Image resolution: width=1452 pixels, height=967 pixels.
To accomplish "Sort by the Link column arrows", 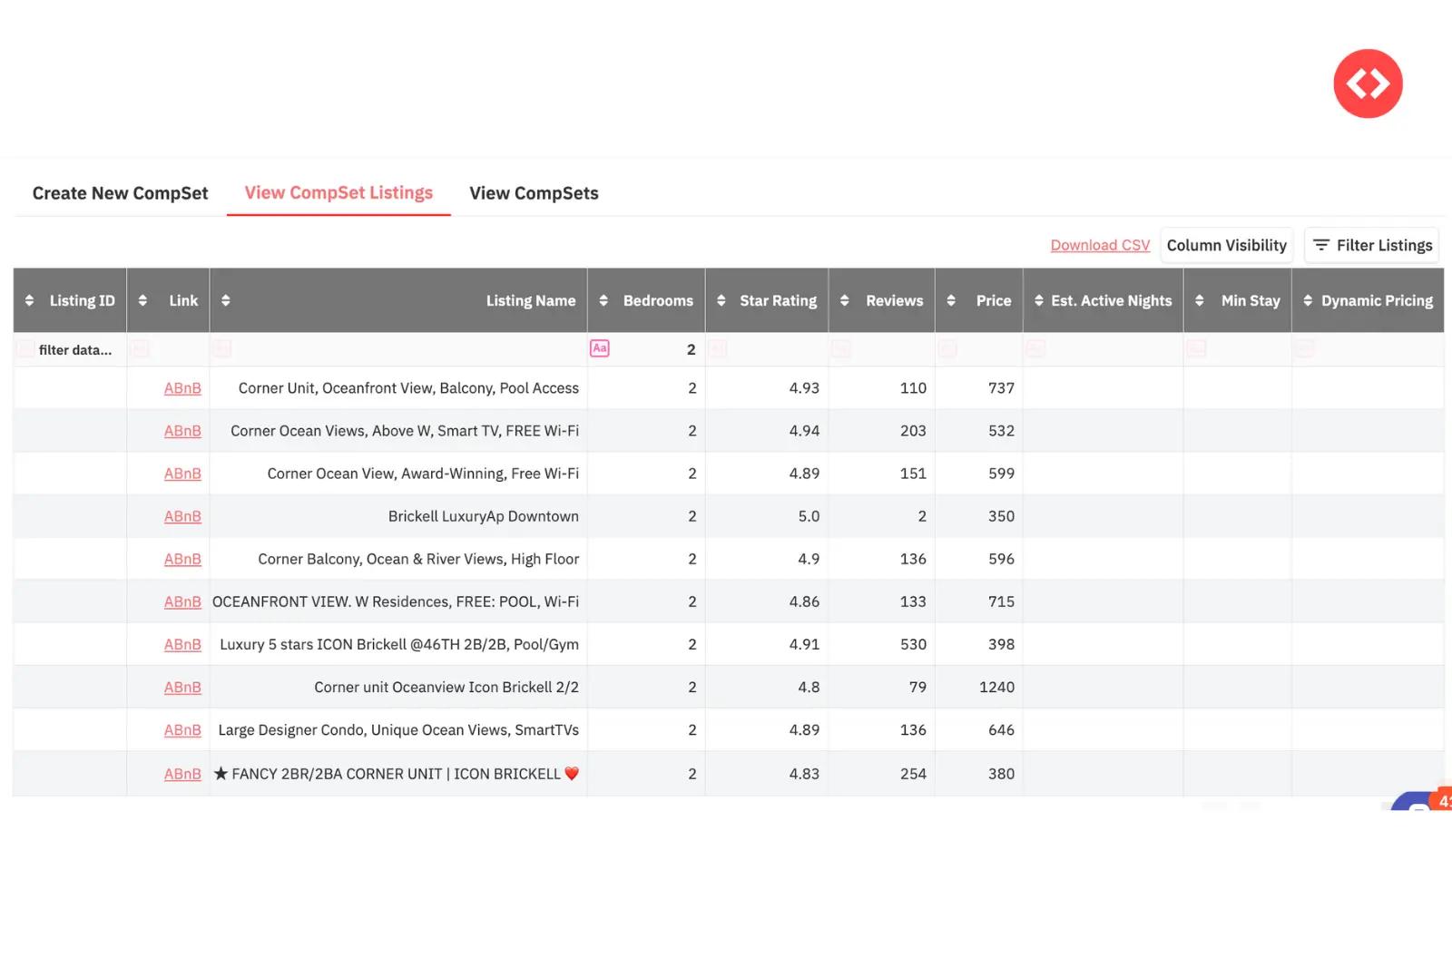I will pyautogui.click(x=142, y=300).
